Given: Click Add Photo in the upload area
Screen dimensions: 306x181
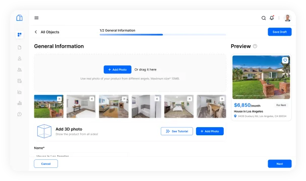Looking at the screenshot, I should [117, 69].
